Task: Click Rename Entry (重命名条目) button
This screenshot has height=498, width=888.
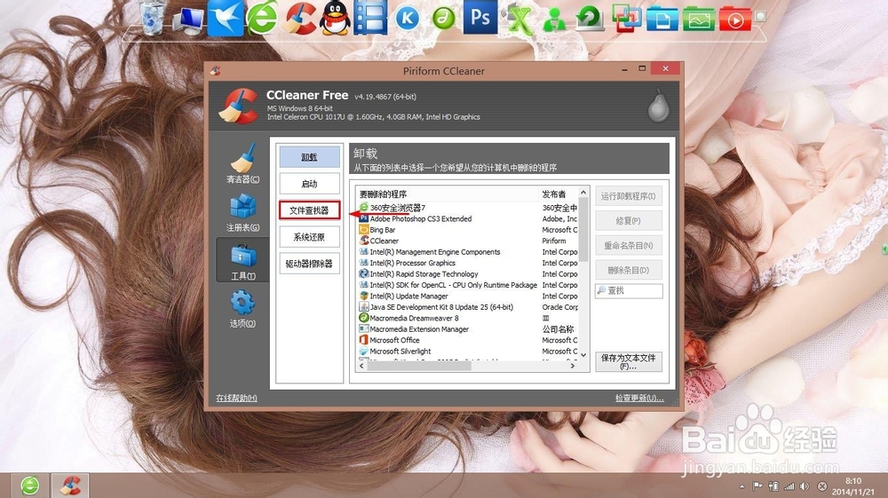Action: point(629,245)
